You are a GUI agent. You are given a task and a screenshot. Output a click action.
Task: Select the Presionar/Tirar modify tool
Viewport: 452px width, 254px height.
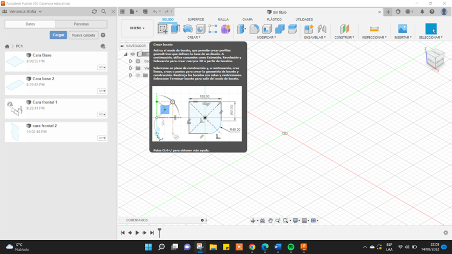[x=242, y=29]
